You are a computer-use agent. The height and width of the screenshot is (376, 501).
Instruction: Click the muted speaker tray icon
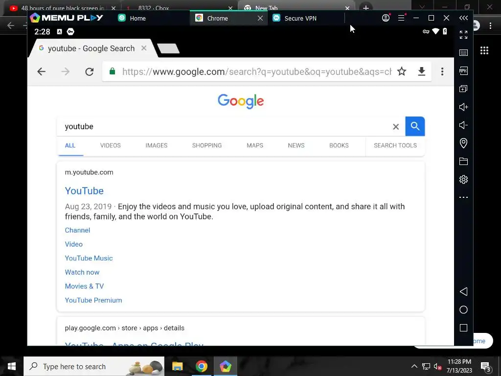[437, 366]
